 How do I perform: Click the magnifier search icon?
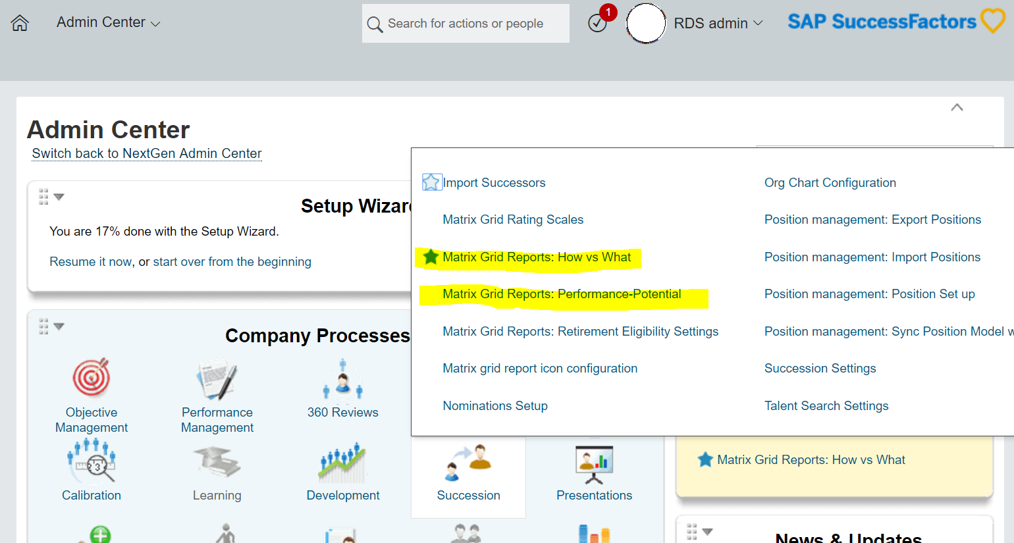(x=375, y=24)
